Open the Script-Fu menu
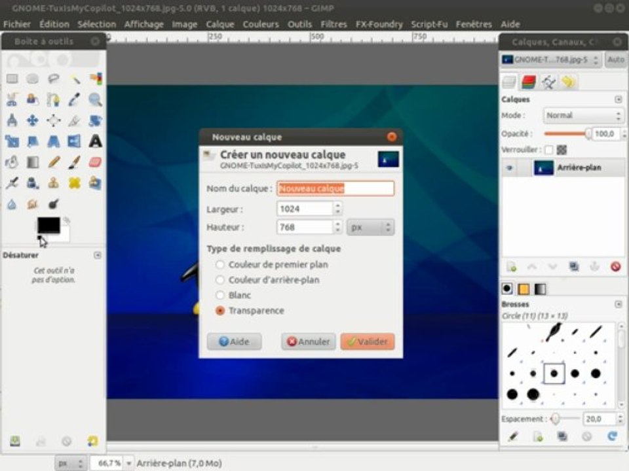The height and width of the screenshot is (471, 629). point(429,24)
